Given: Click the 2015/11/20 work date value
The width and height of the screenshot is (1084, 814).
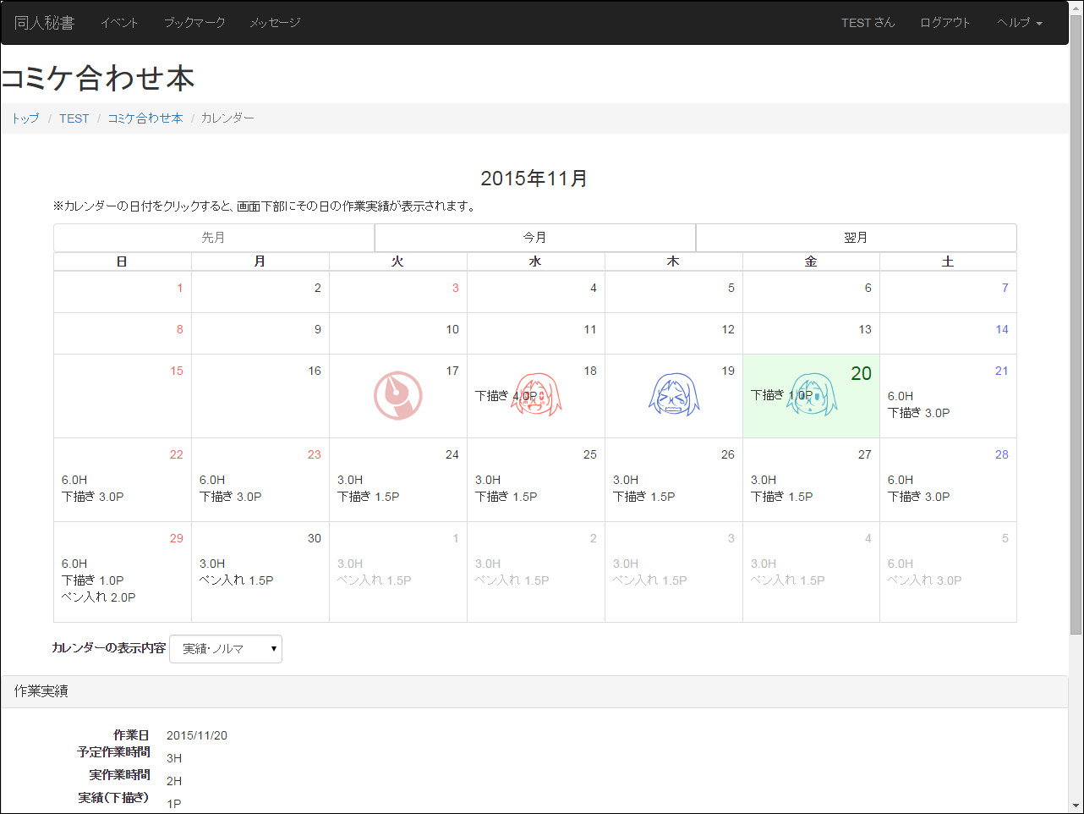Looking at the screenshot, I should 197,735.
